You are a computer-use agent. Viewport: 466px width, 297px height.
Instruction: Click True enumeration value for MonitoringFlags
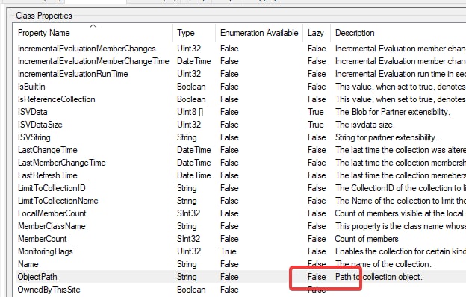coord(229,251)
